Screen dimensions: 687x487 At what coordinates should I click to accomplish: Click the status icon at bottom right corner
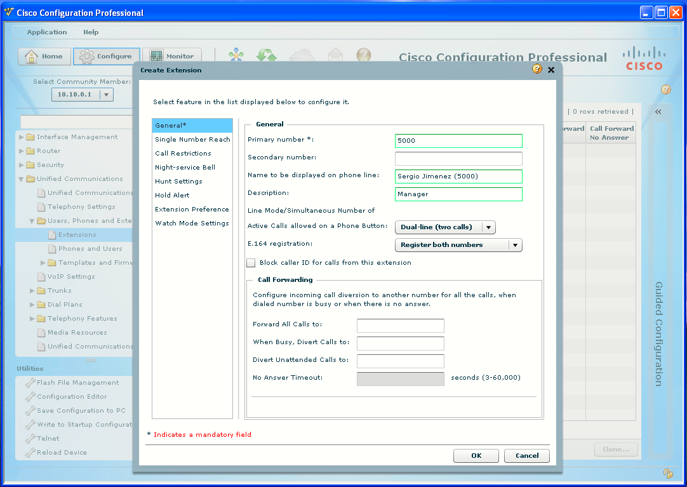668,473
